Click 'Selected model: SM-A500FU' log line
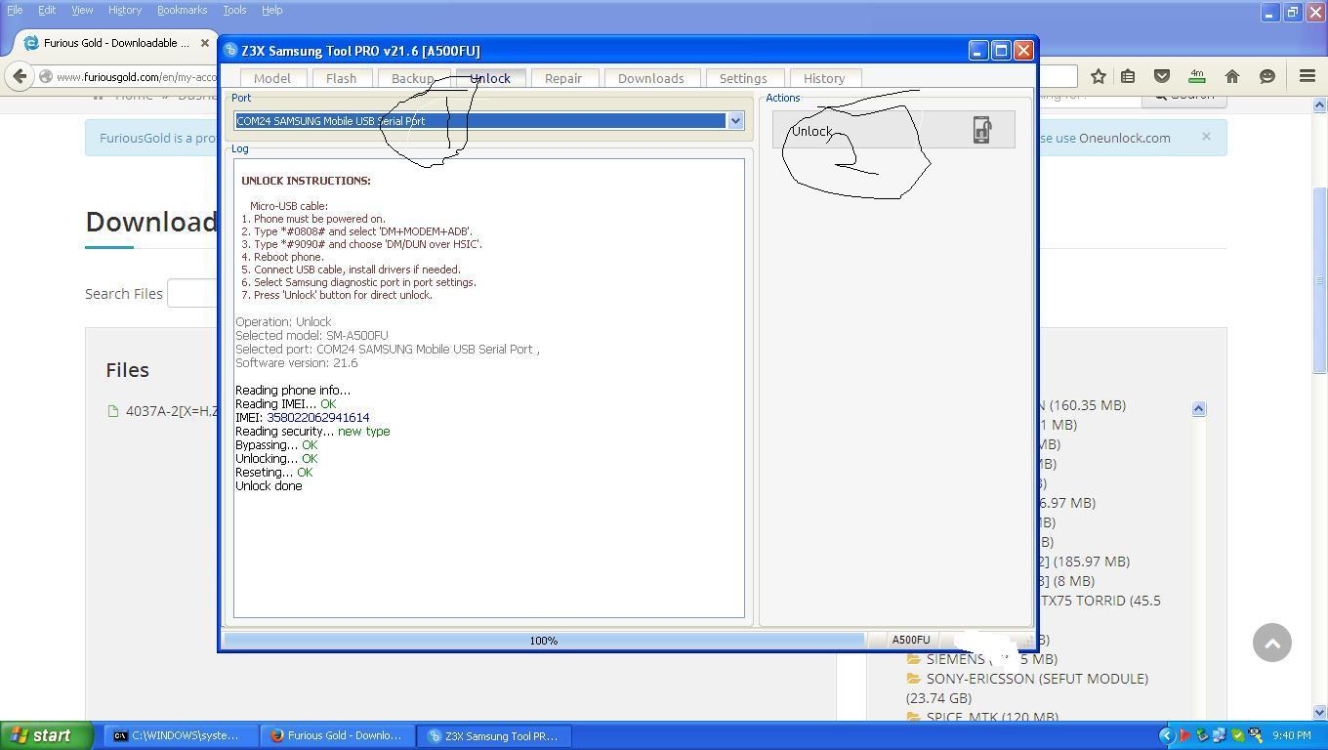This screenshot has width=1328, height=750. click(x=311, y=335)
